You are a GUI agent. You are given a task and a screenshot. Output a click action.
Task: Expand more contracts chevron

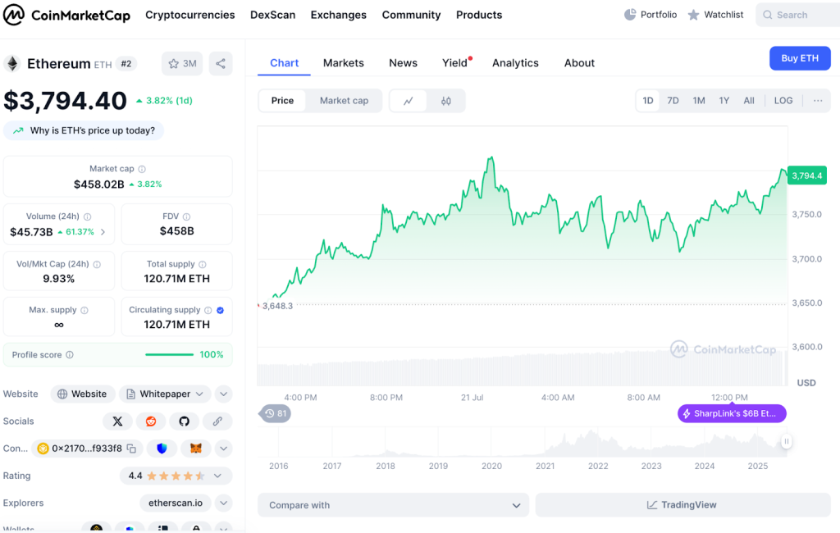click(223, 449)
